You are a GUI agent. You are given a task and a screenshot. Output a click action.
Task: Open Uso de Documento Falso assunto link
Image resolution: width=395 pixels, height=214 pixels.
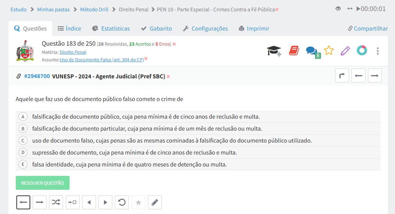(x=102, y=60)
